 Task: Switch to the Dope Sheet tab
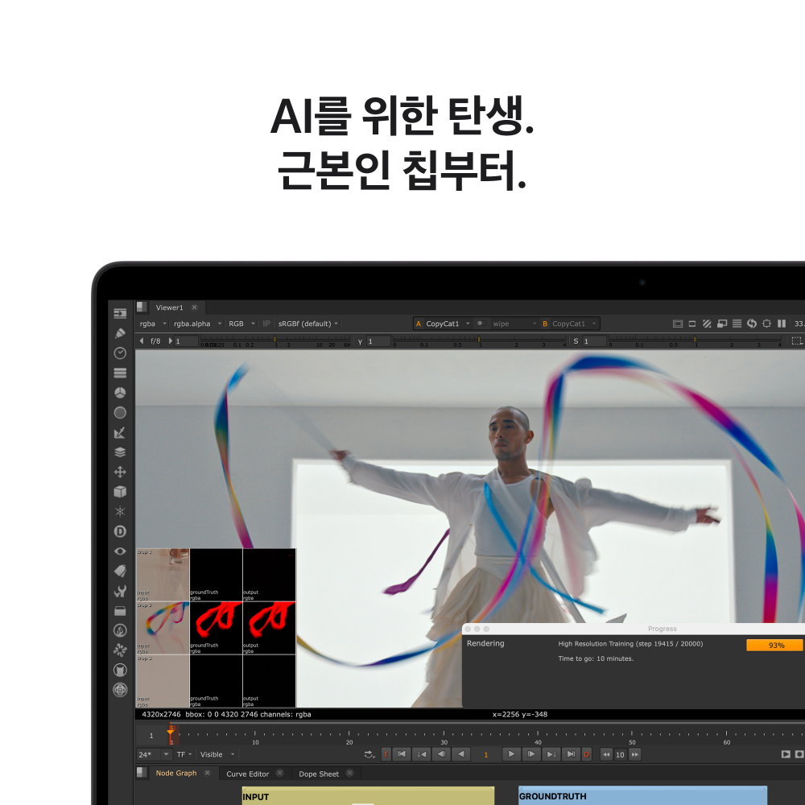point(320,773)
